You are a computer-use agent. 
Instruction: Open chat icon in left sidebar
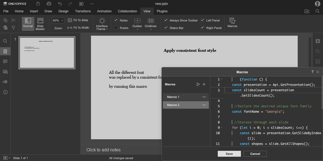[x=5, y=72]
